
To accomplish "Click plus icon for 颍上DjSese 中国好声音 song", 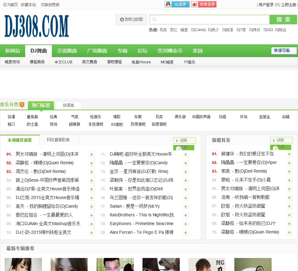I will pos(91,181).
